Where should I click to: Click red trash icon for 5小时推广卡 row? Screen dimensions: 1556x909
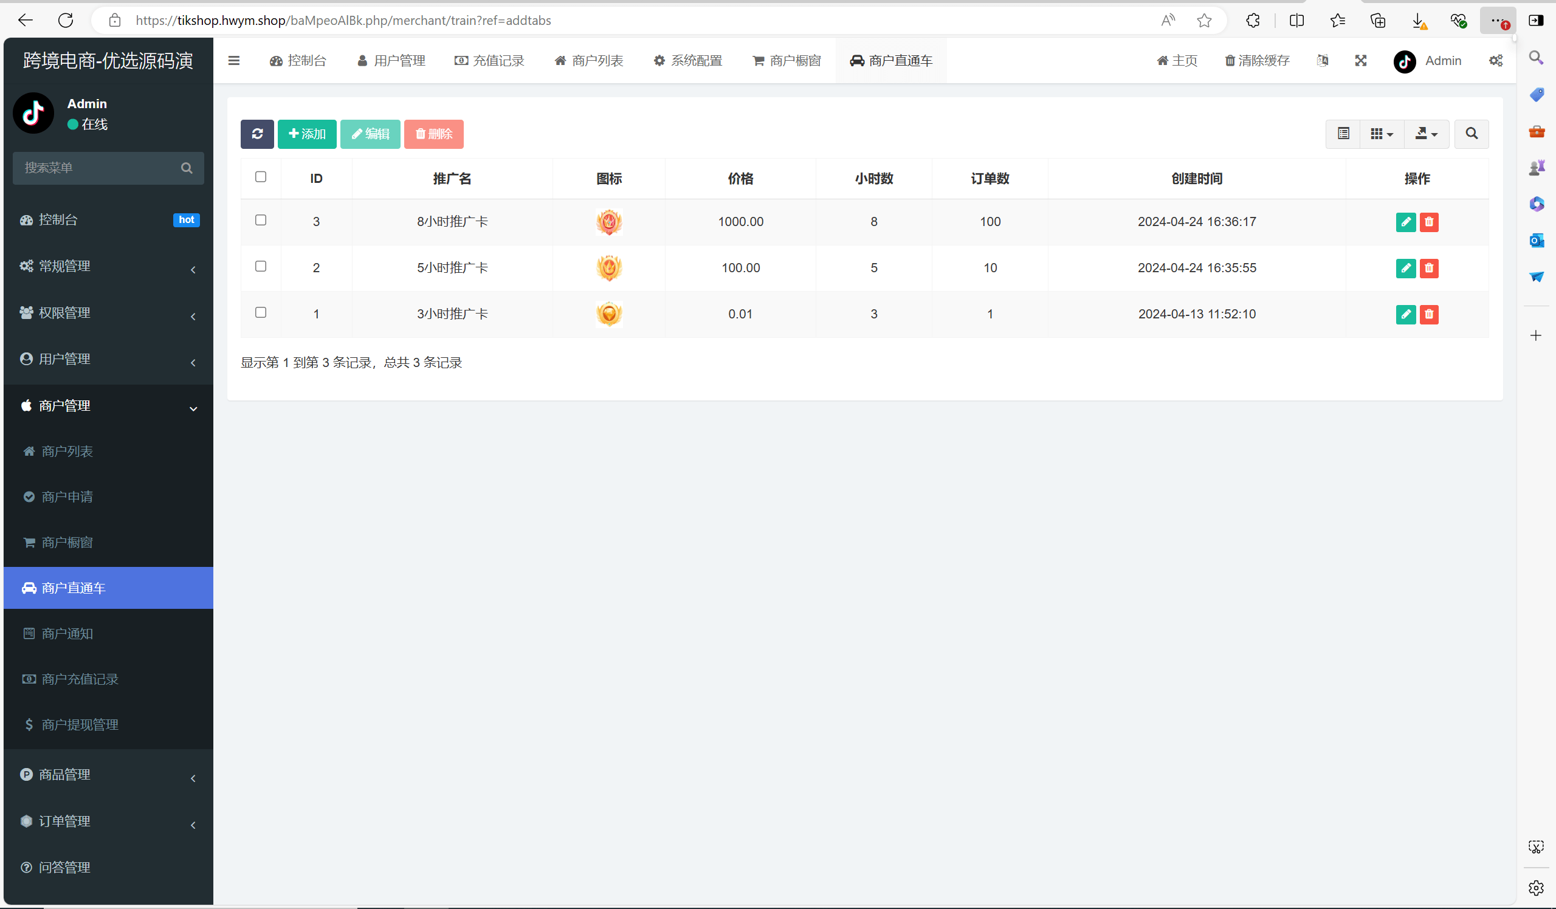coord(1428,268)
